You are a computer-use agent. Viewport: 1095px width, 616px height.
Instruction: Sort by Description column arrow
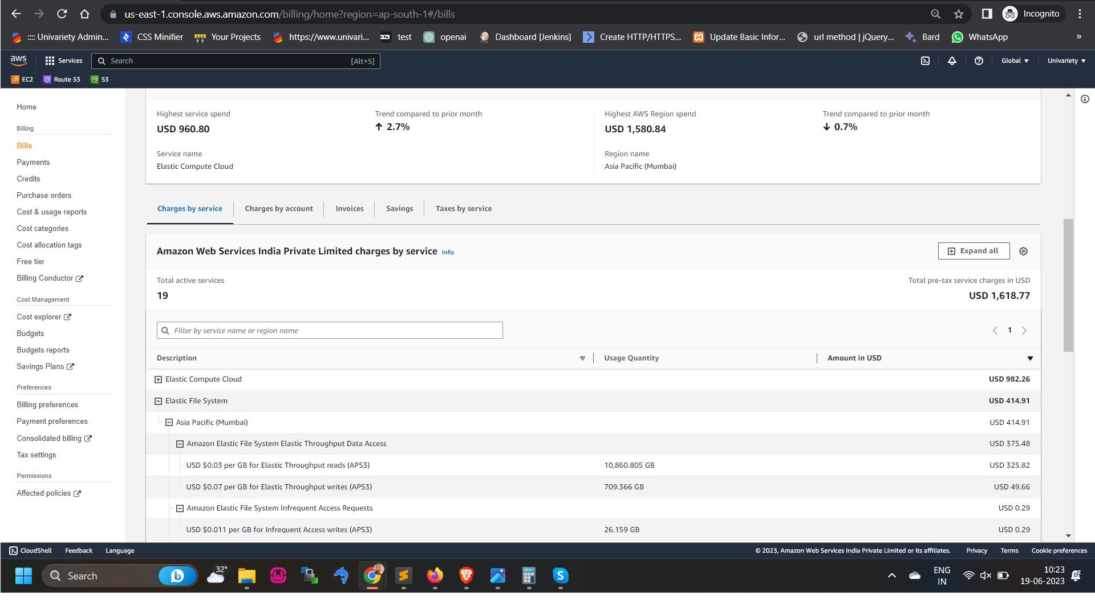[582, 358]
